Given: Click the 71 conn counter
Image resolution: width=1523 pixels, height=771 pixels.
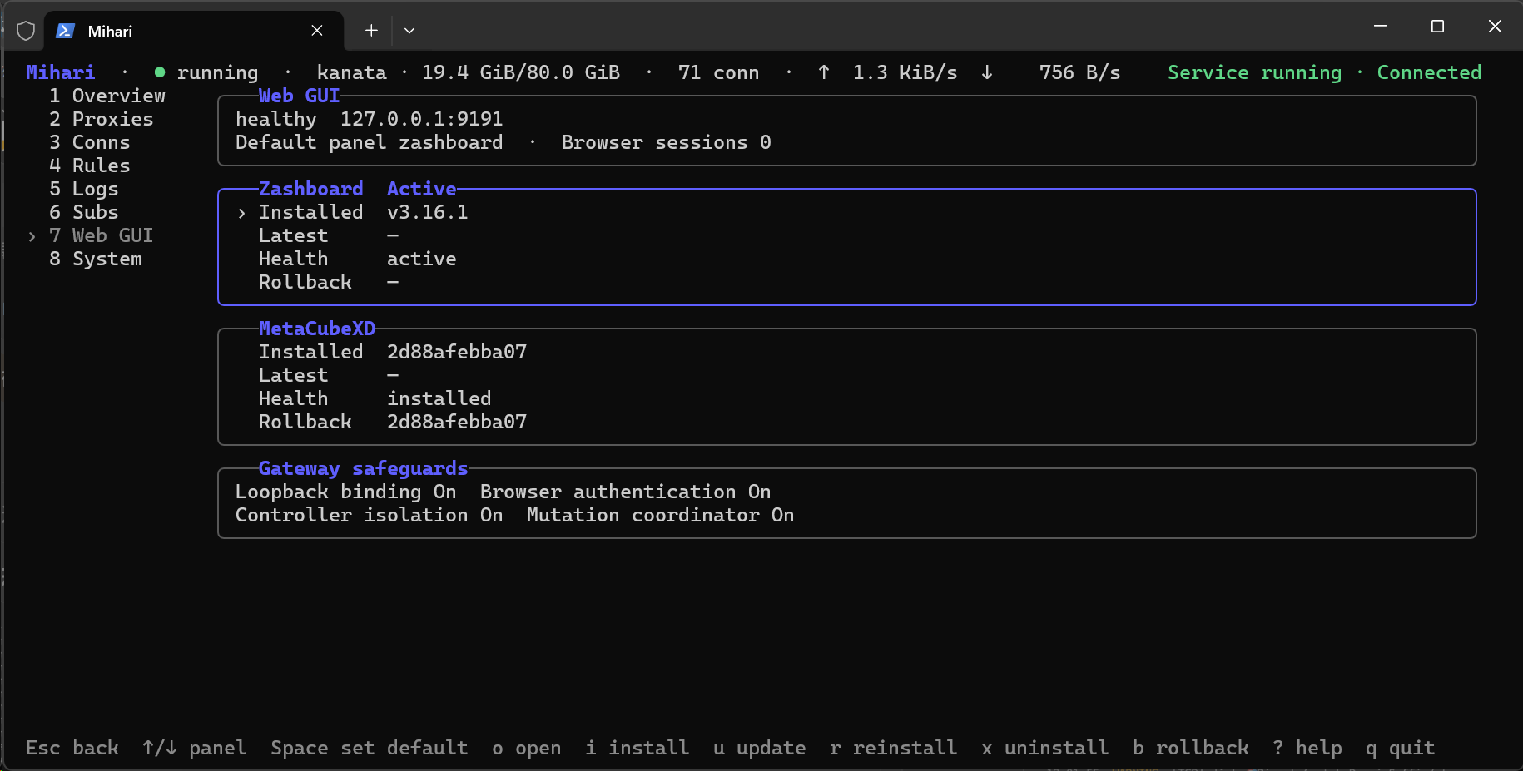Looking at the screenshot, I should tap(719, 72).
